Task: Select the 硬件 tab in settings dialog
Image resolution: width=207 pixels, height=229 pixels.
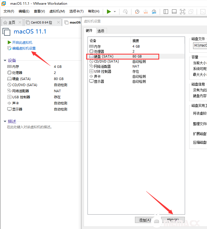Action: click(89, 30)
